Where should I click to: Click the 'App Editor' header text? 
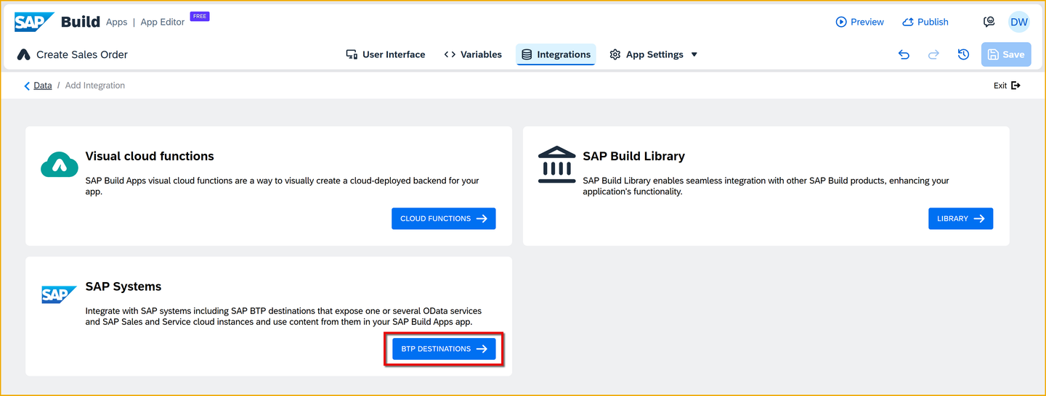click(163, 22)
